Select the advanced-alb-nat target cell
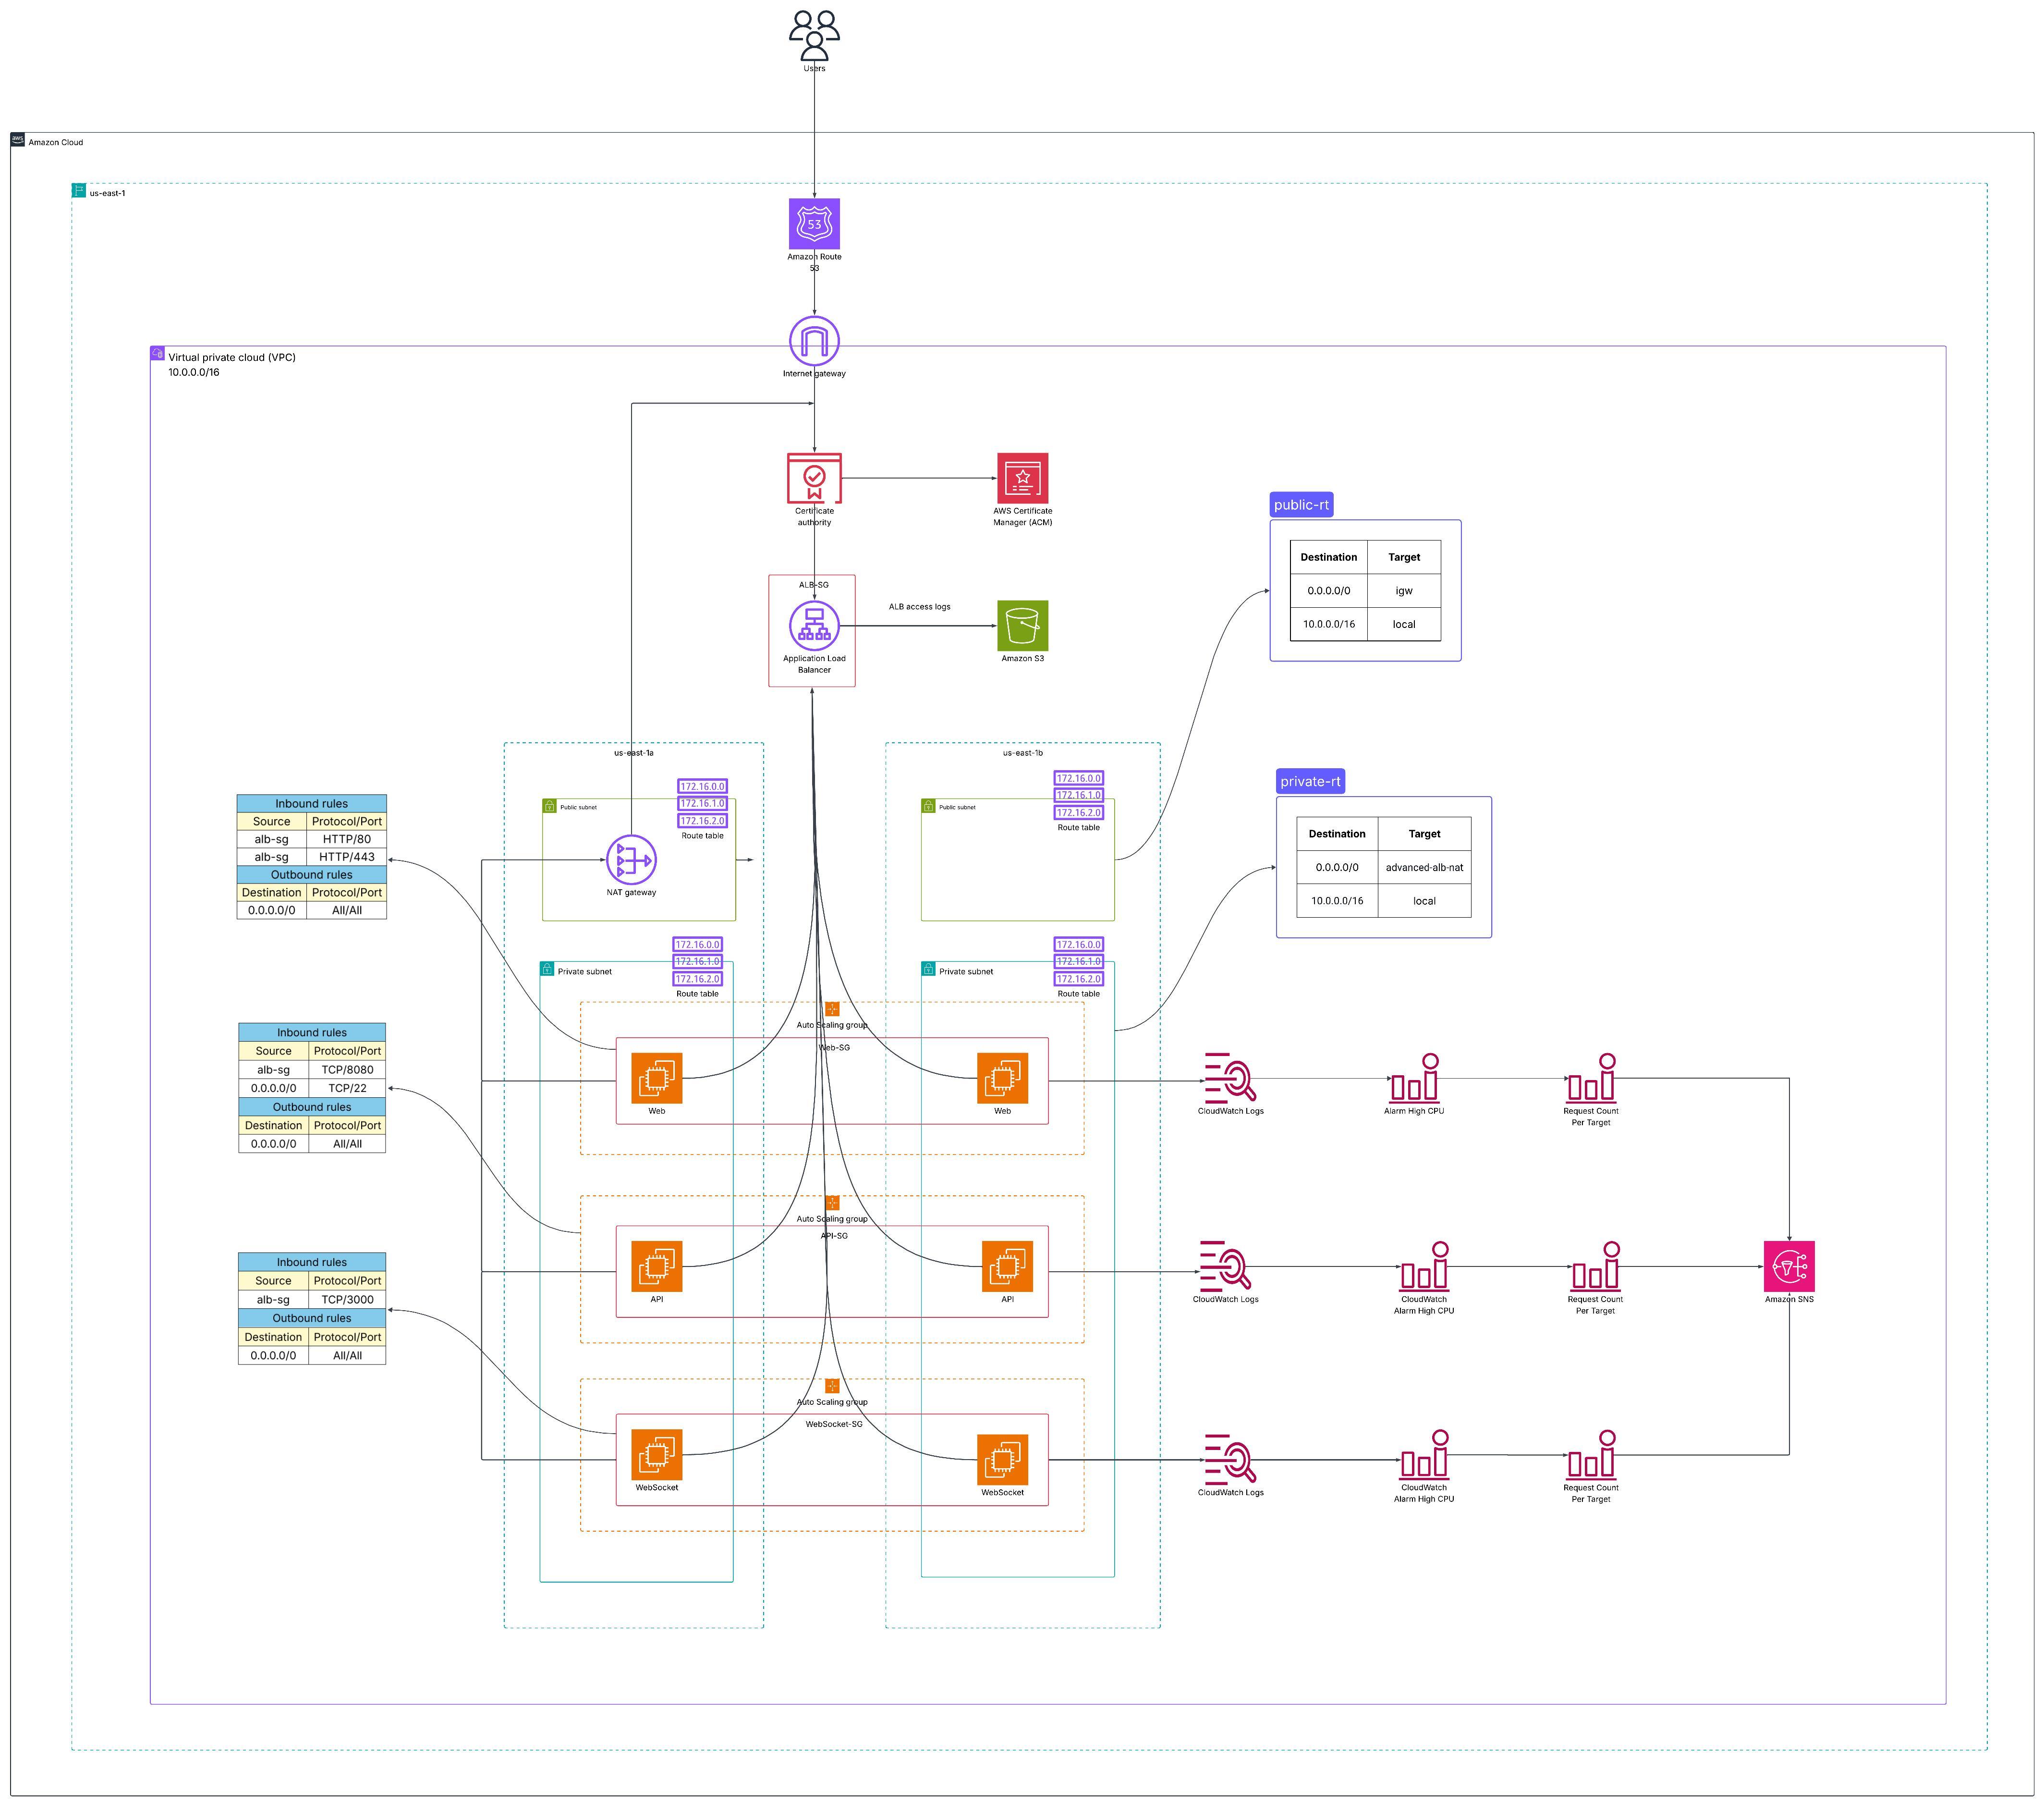Screen dimensions: 2044x1806 coord(1424,868)
